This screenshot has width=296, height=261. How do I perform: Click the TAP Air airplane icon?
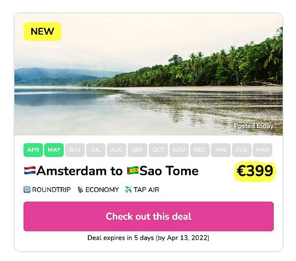click(128, 190)
